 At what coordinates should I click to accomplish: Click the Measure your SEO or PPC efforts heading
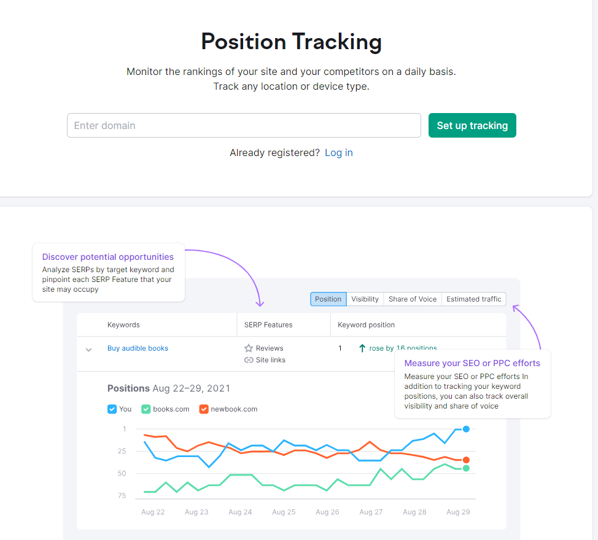click(x=472, y=363)
